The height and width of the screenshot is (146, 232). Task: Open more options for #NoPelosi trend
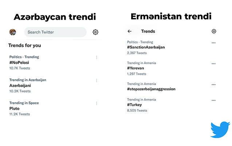click(97, 57)
